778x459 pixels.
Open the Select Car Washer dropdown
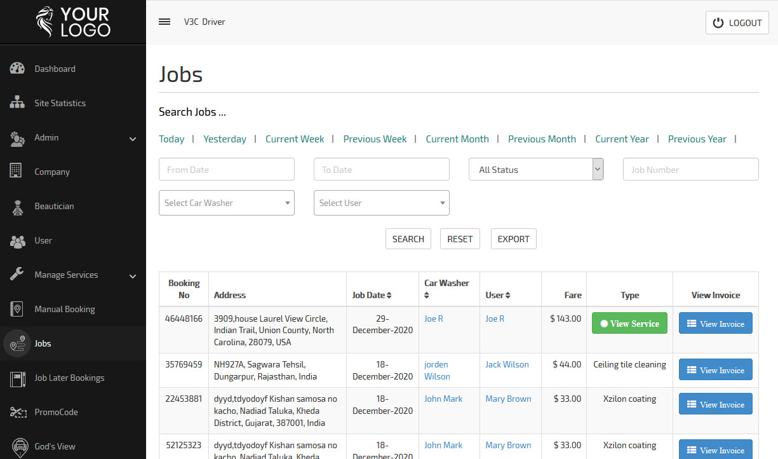tap(227, 203)
